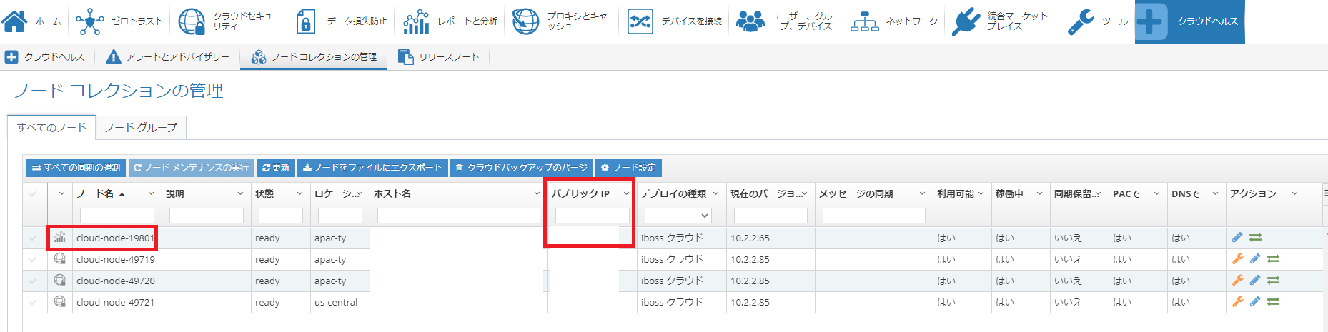Click ノード メンテナンスの実行 button

191,168
